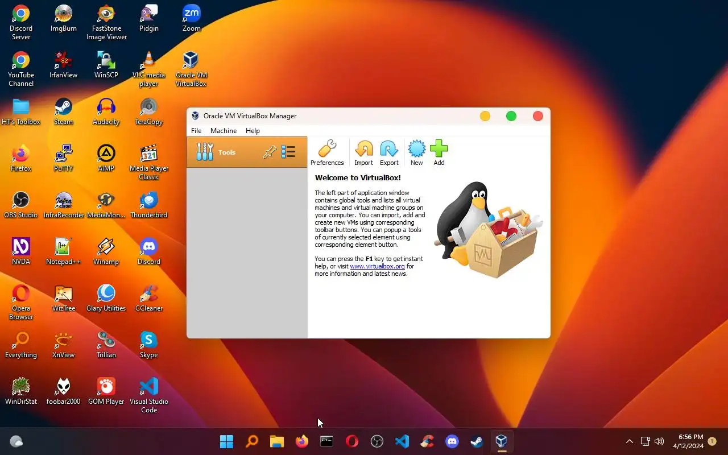Open Preferences in VirtualBox toolbar
This screenshot has height=455, width=728.
coord(327,153)
